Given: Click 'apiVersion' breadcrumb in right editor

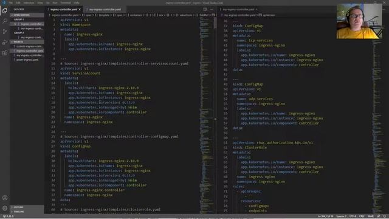Looking at the screenshot, I should coord(269,15).
